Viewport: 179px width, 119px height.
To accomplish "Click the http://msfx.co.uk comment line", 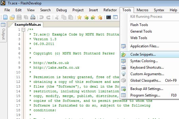I will coord(51,63).
